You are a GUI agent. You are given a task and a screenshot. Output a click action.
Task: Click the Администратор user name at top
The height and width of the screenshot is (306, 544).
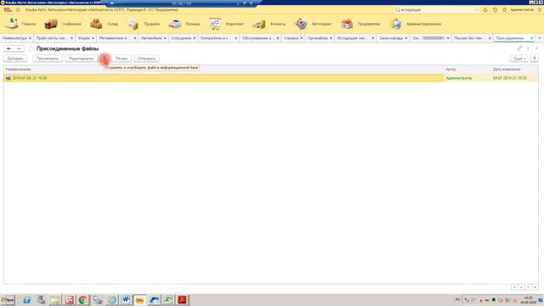(522, 9)
